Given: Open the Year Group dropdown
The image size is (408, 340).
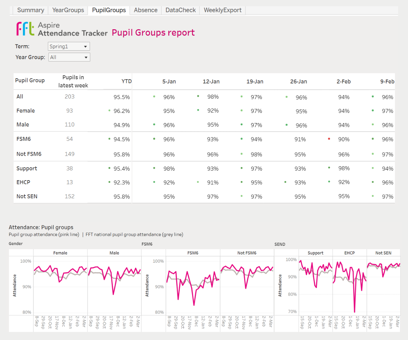Looking at the screenshot, I should pyautogui.click(x=69, y=57).
